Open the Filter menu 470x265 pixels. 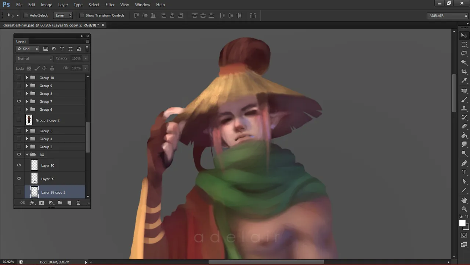point(110,5)
